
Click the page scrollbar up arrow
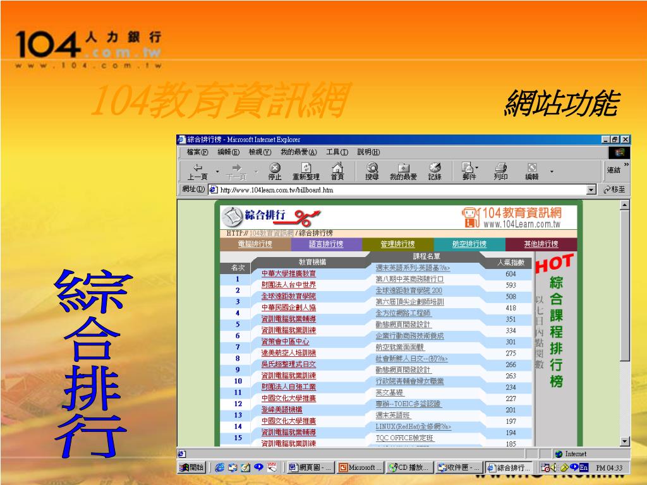coord(625,205)
